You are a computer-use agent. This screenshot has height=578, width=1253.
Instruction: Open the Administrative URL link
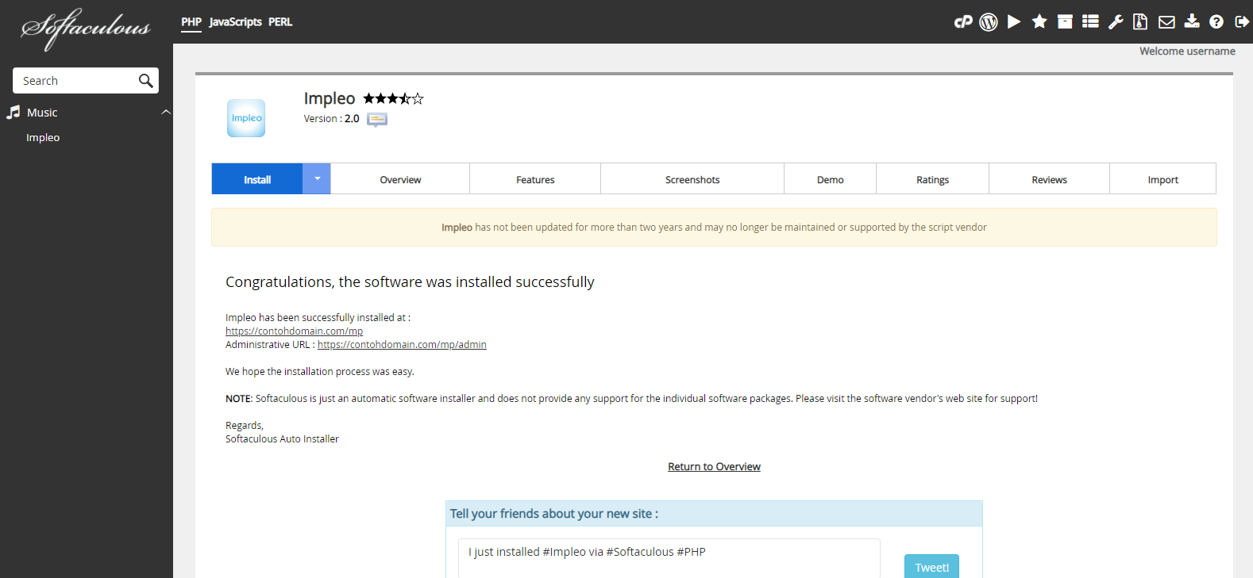coord(402,345)
